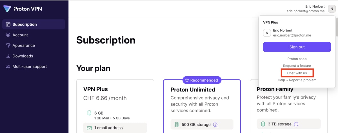Screen dimensions: 338x133
Task: Open the Account settings page
Action: tap(20, 35)
